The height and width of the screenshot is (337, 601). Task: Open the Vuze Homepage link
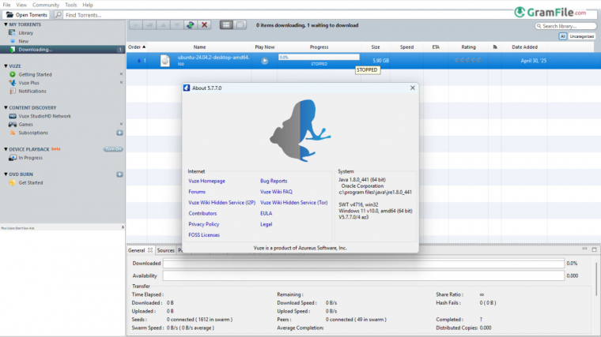pyautogui.click(x=206, y=181)
